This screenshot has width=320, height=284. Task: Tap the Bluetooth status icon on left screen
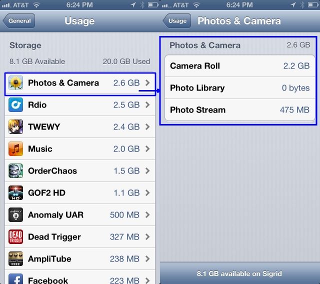pos(142,4)
